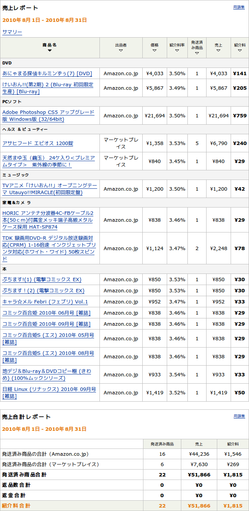
Task: Open the HORIC アンテナ分波器 product link
Action: click(x=48, y=220)
